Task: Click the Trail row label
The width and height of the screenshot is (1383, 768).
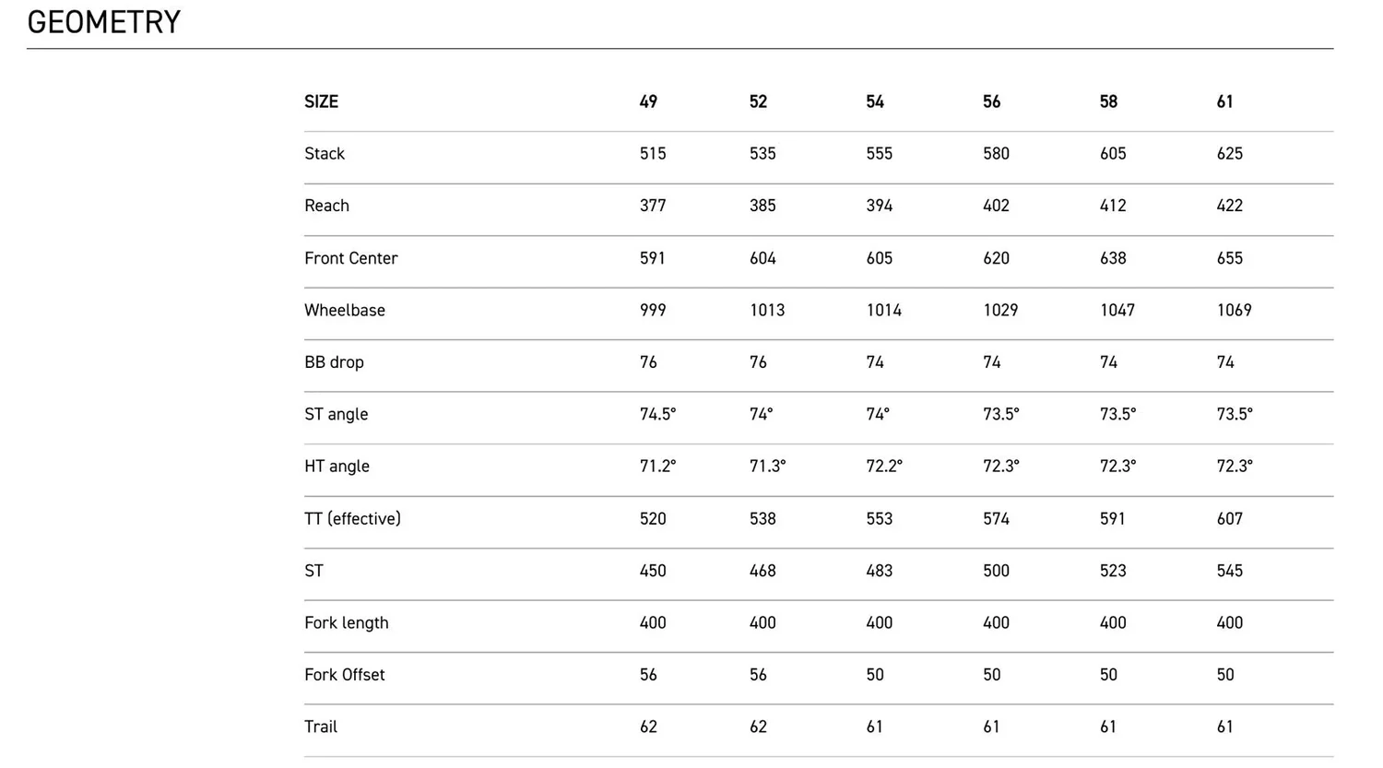Action: coord(321,727)
